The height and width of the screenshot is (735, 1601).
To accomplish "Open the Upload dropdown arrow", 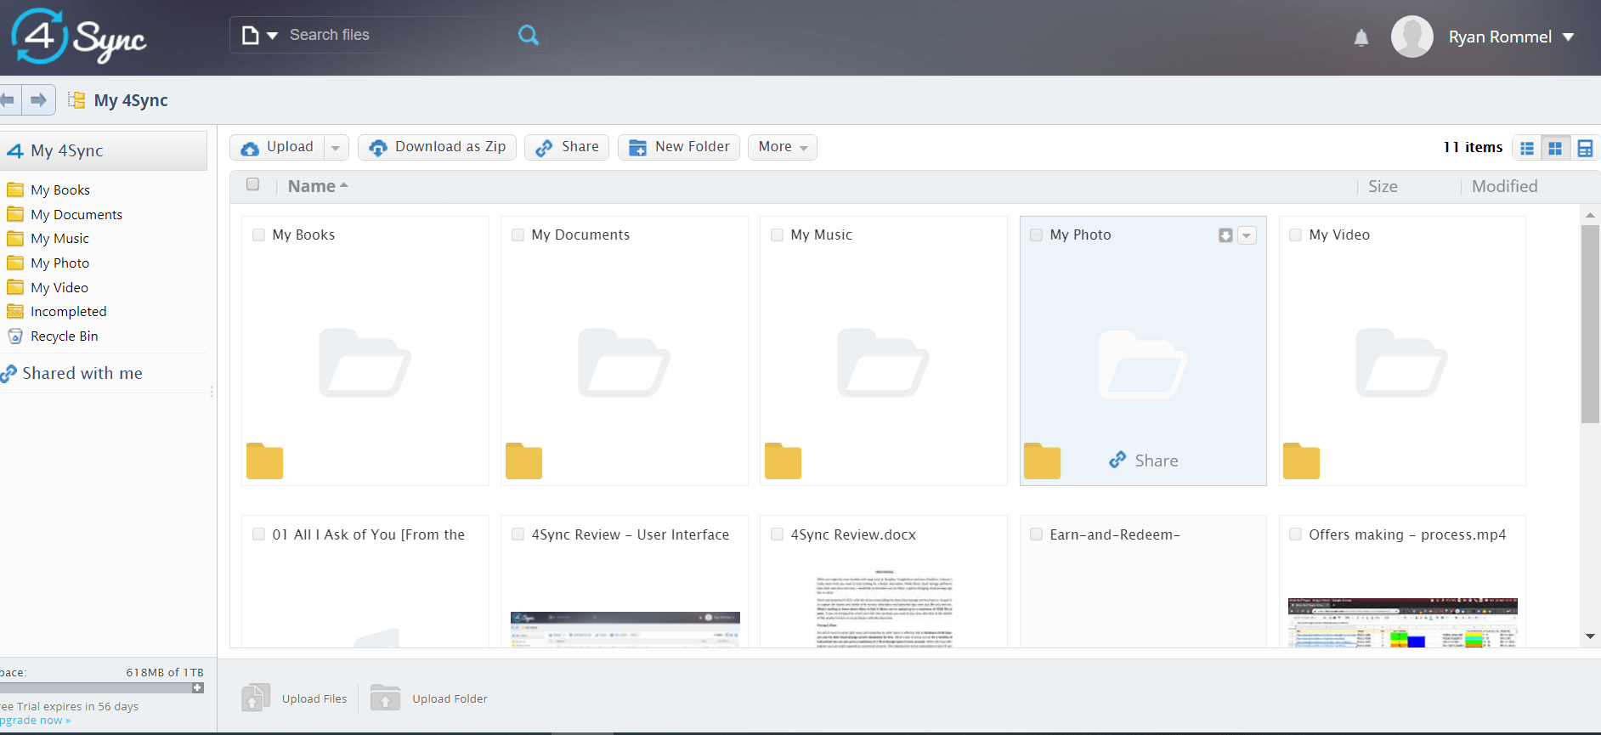I will pyautogui.click(x=336, y=148).
